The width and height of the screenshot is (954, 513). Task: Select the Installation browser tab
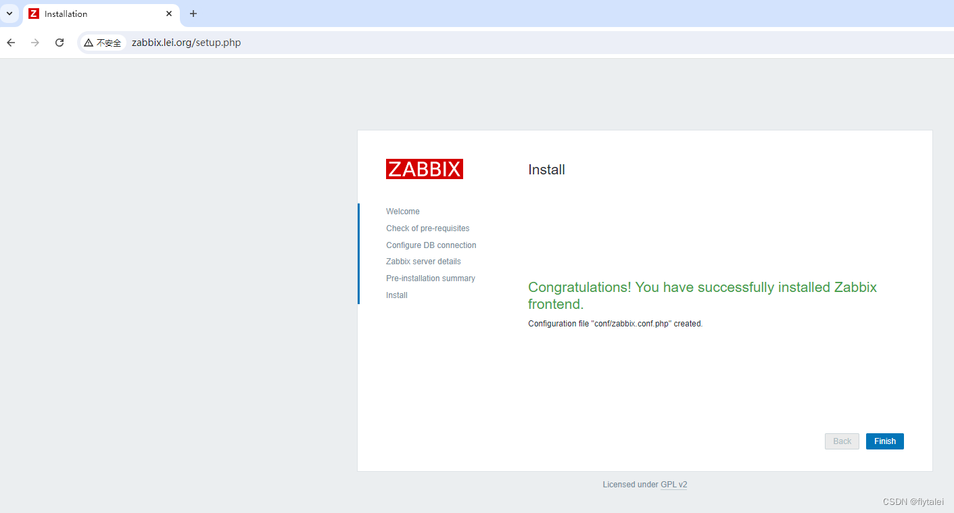(x=101, y=14)
